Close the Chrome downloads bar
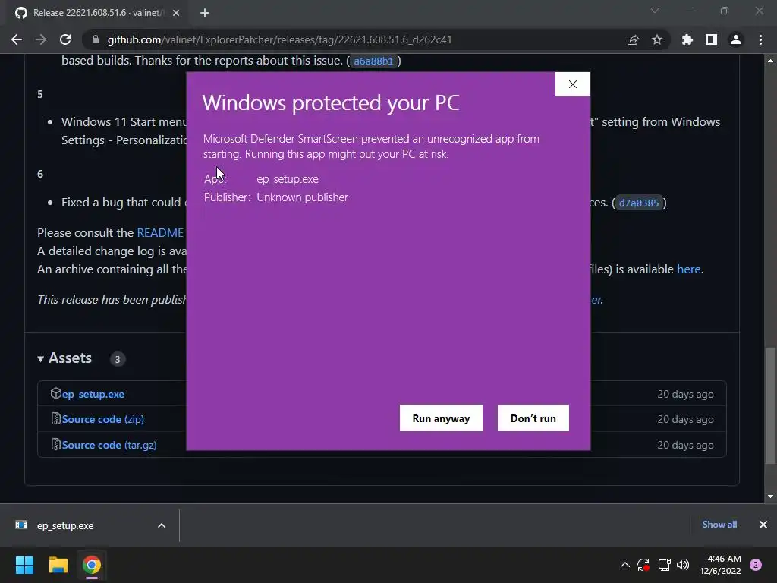The width and height of the screenshot is (777, 583). 763,525
